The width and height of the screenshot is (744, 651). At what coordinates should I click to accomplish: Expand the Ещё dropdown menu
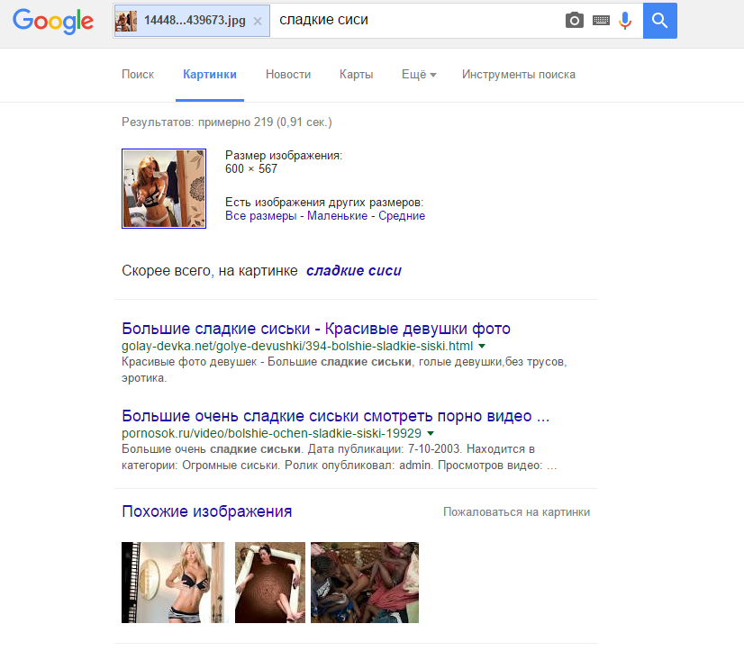point(418,75)
